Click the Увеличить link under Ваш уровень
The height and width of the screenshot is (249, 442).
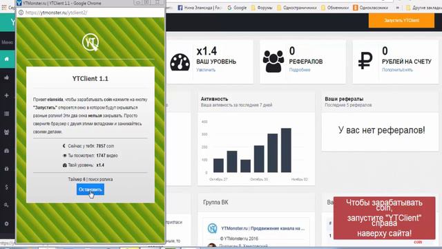click(206, 70)
